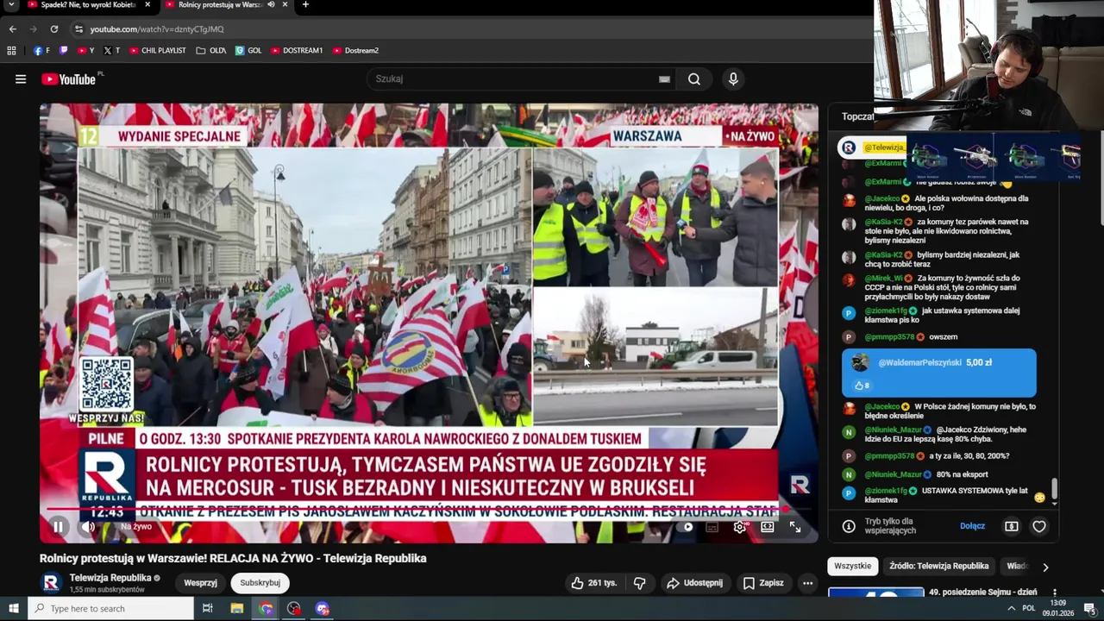The height and width of the screenshot is (621, 1104).
Task: Share the video via Udostępnij
Action: pyautogui.click(x=694, y=583)
